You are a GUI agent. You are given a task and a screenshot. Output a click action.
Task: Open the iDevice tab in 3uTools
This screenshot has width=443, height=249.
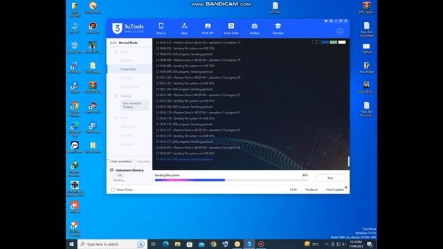click(161, 28)
